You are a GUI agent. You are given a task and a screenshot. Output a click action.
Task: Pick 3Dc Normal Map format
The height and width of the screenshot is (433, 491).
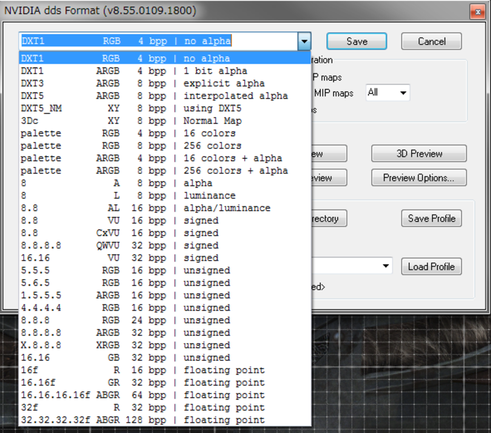point(151,121)
